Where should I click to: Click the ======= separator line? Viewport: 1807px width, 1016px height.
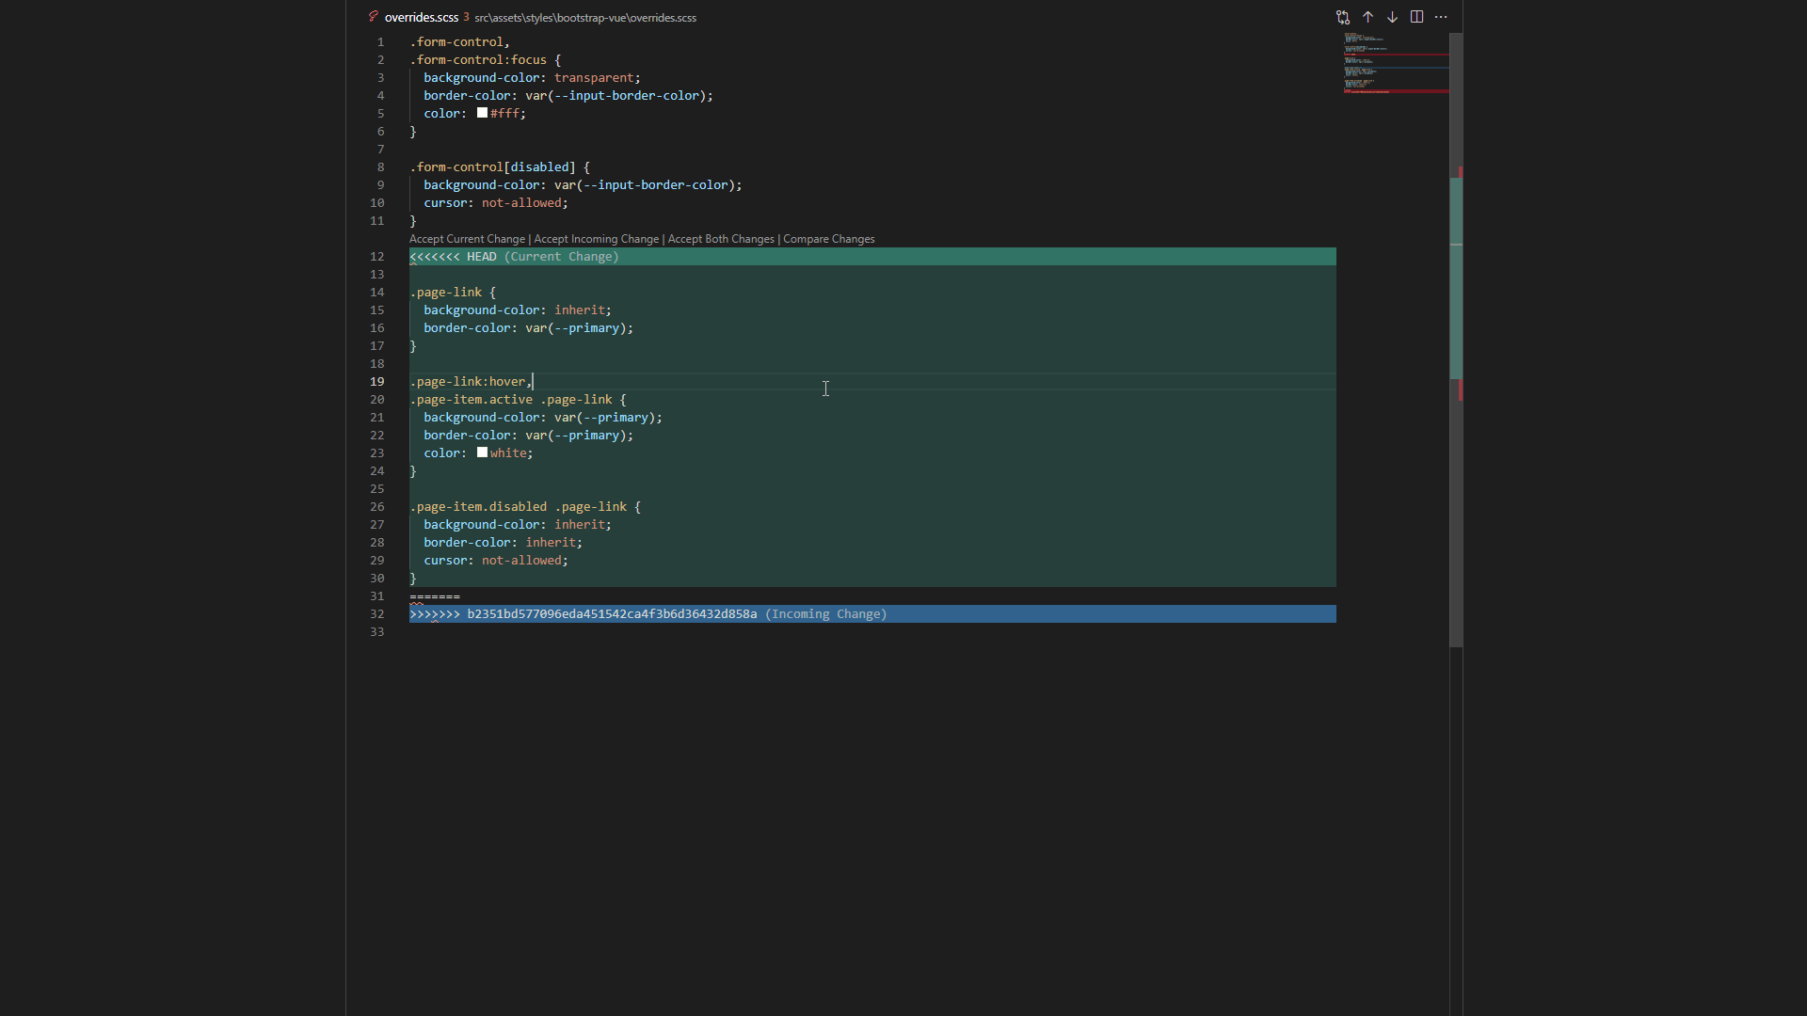click(x=435, y=596)
